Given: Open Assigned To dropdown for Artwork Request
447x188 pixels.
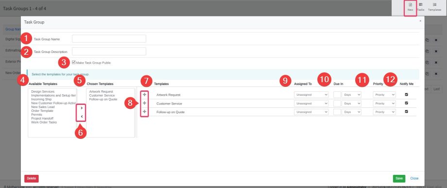Looking at the screenshot, I should [311, 95].
